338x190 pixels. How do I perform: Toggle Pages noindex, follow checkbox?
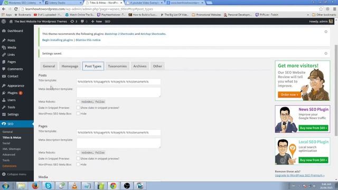coord(78,153)
